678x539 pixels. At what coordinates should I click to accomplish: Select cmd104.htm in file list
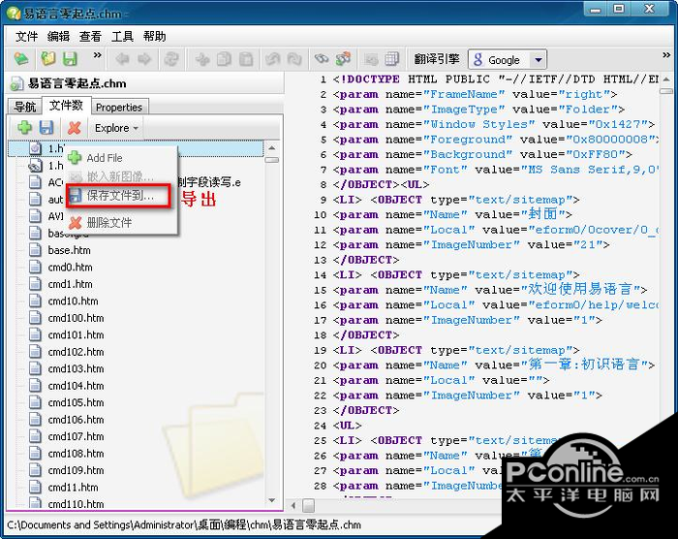pyautogui.click(x=76, y=386)
